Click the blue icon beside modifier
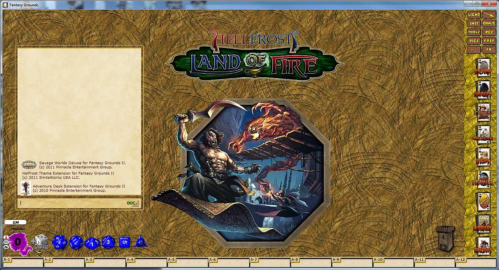 pyautogui.click(x=6, y=242)
